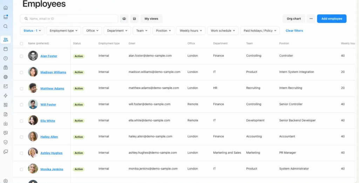Viewport: 359px width, 183px height.
Task: Open the globe icon in sidebar
Action: pos(6,77)
